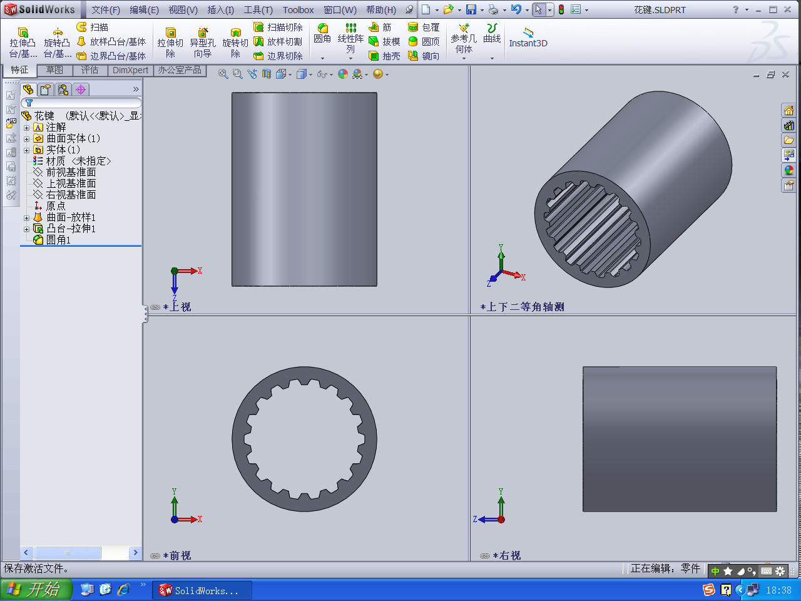Open the Design Library task pane icon
This screenshot has width=801, height=601.
coord(788,125)
